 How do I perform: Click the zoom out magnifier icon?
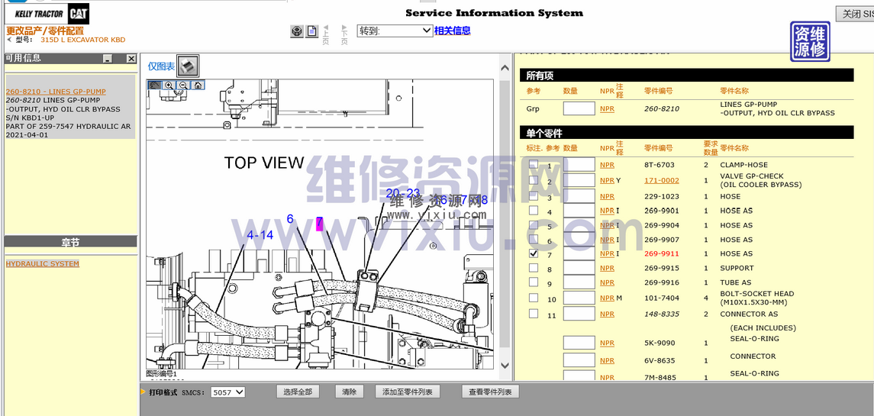click(x=183, y=85)
